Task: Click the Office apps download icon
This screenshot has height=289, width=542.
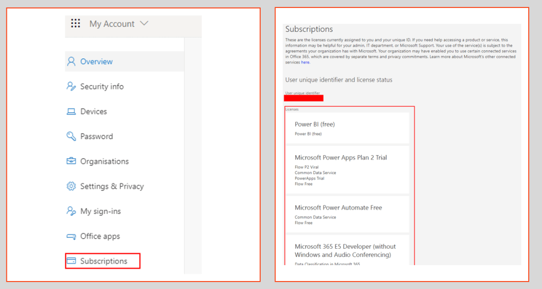Action: (71, 237)
